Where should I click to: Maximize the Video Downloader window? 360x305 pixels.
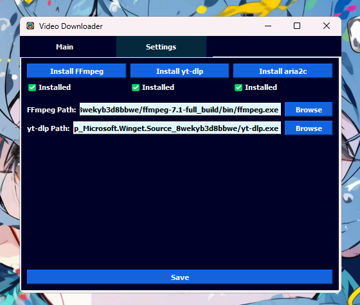[x=297, y=26]
